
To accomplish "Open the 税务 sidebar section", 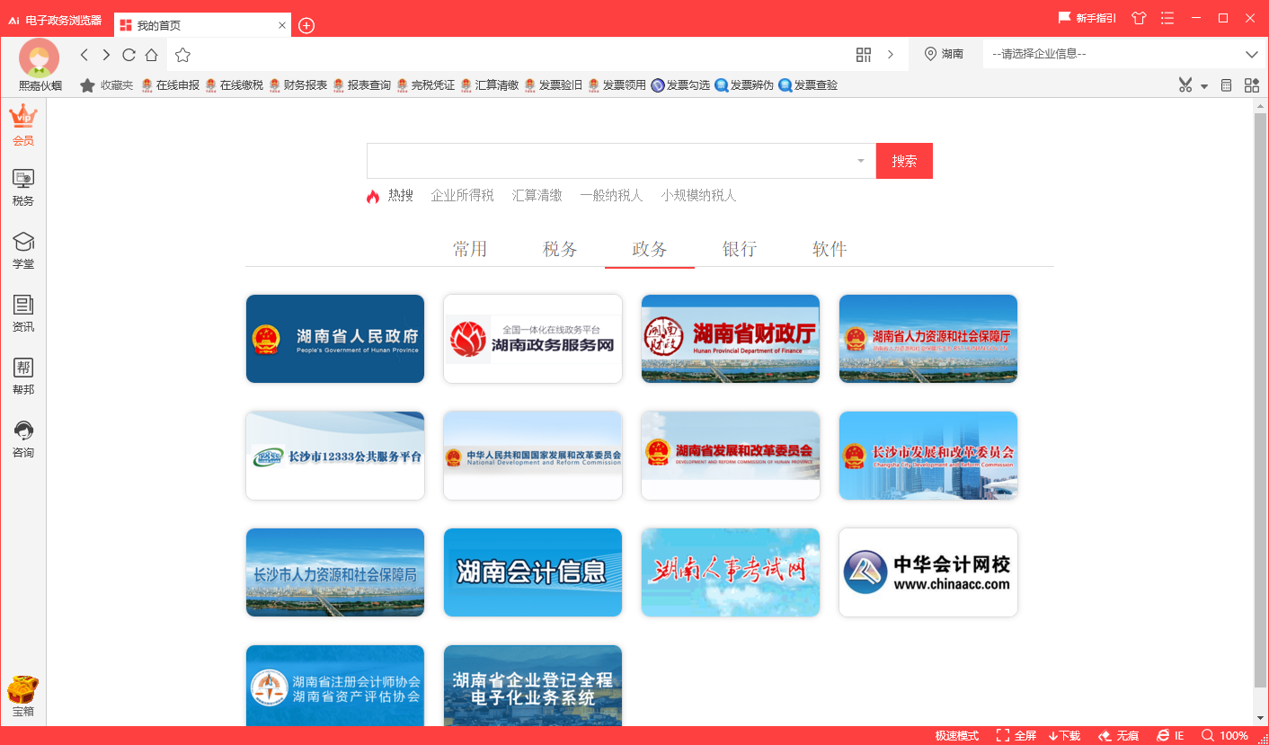I will coord(23,188).
